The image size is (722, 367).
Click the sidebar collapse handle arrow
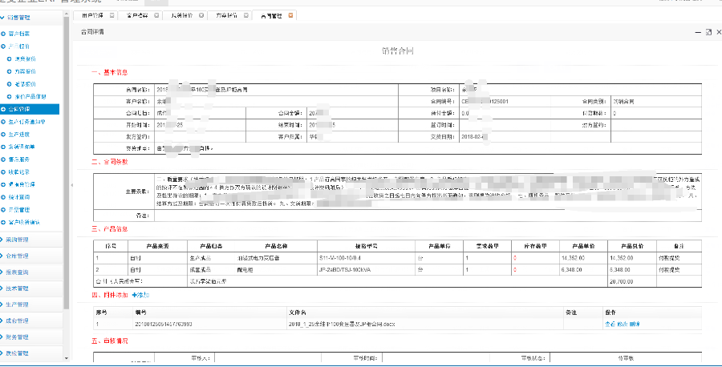coord(71,185)
